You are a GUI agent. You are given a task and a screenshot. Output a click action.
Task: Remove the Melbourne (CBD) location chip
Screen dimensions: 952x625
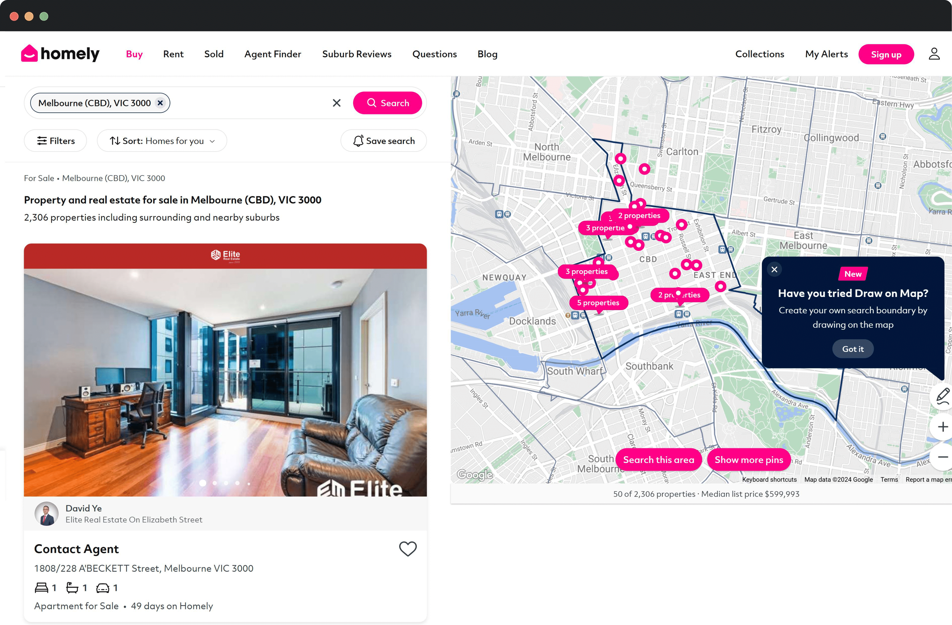click(x=160, y=103)
